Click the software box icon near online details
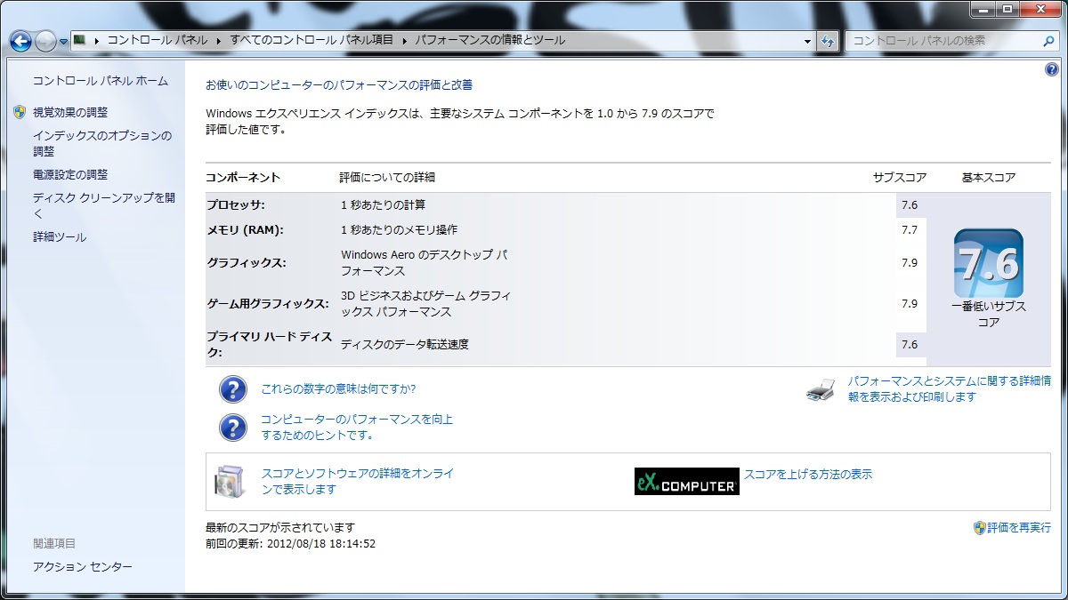Viewport: 1068px width, 600px height. click(229, 481)
